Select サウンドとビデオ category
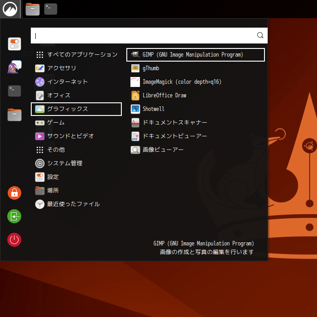 (76, 136)
